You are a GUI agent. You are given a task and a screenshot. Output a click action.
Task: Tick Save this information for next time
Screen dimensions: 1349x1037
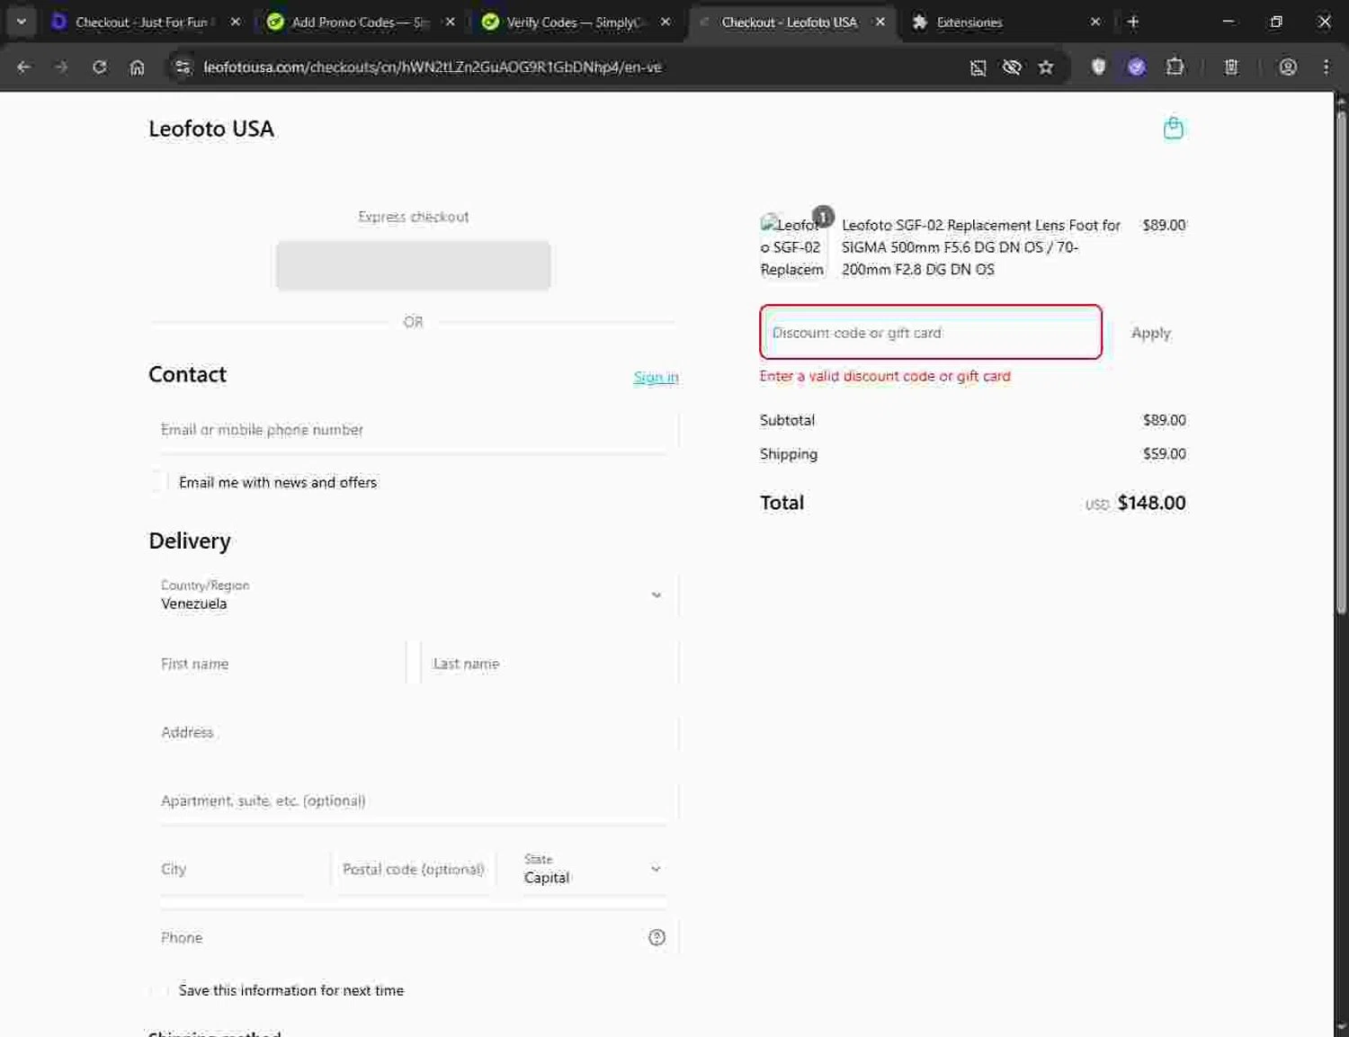pyautogui.click(x=159, y=990)
